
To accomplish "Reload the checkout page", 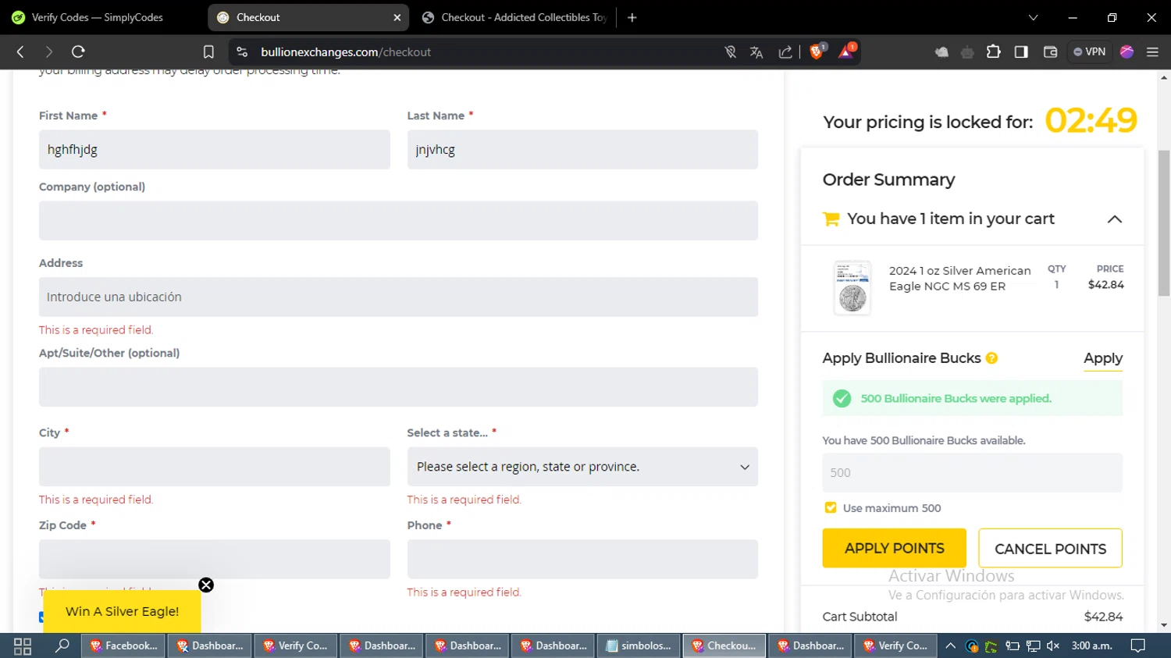I will [x=78, y=52].
